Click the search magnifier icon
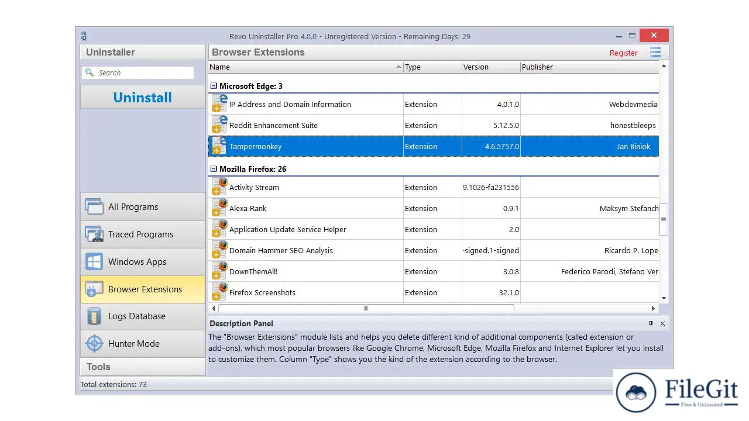Image resolution: width=749 pixels, height=421 pixels. pyautogui.click(x=90, y=73)
